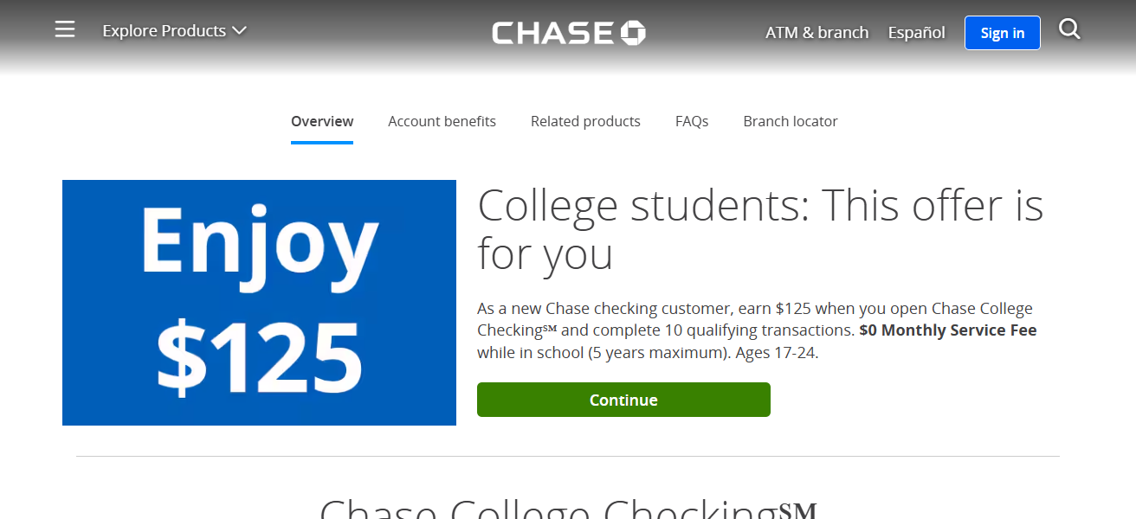This screenshot has height=519, width=1136.
Task: Switch to the Account benefits tab
Action: tap(442, 121)
